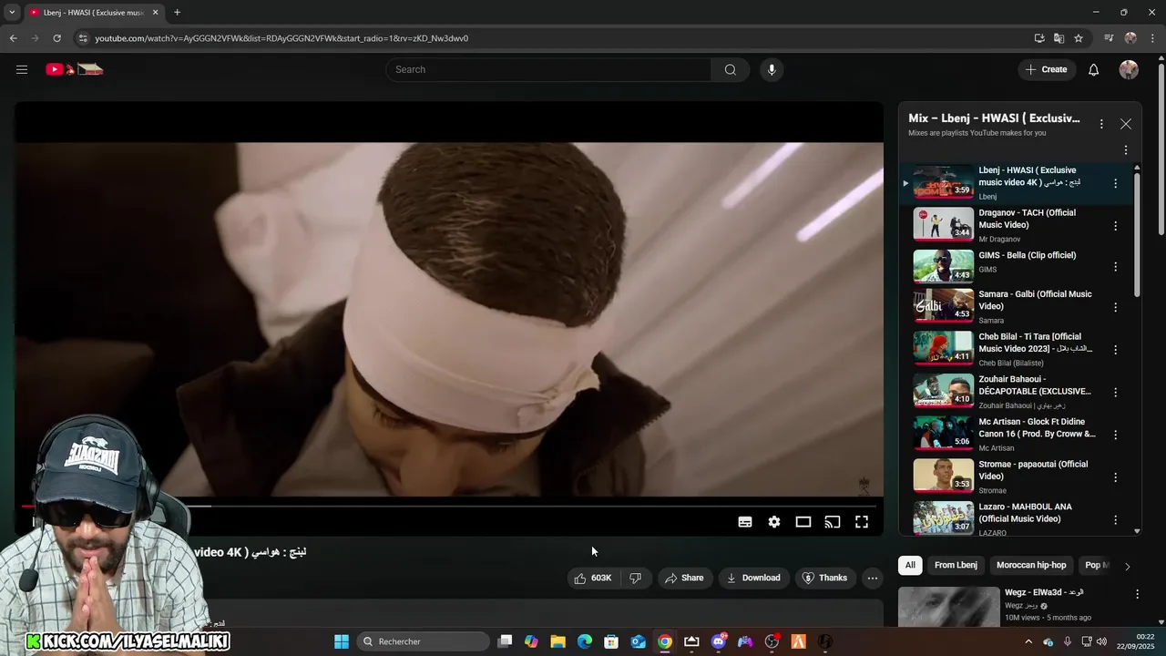Viewport: 1166px width, 656px height.
Task: Open the volume control in the tray
Action: (x=1100, y=641)
